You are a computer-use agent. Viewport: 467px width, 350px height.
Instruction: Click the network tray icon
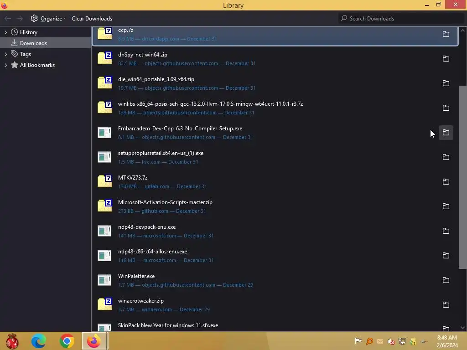[402, 341]
